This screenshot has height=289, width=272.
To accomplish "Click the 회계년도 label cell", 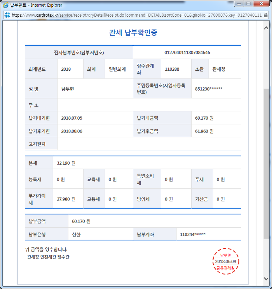I will [41, 69].
